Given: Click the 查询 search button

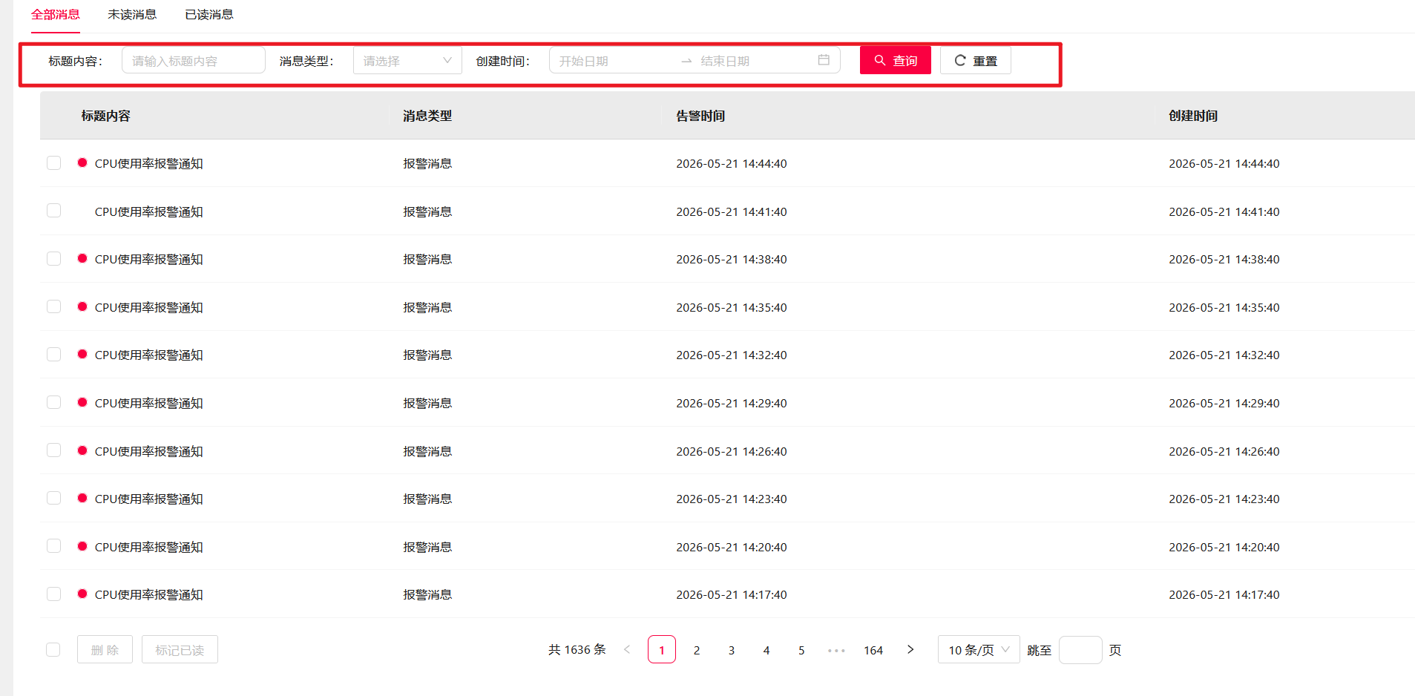Looking at the screenshot, I should tap(896, 60).
